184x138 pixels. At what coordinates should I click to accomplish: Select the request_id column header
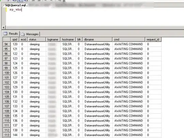coord(153,40)
